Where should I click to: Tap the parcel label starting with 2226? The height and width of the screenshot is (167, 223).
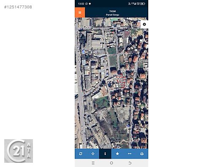point(120,78)
